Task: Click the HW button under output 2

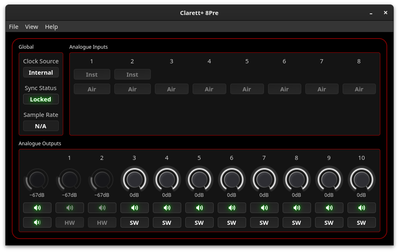Action: 102,222
